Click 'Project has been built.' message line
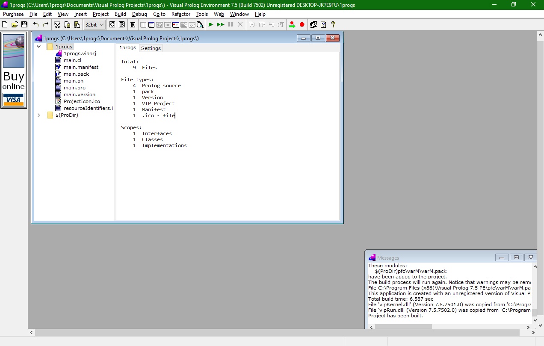The image size is (544, 346). pos(396,316)
